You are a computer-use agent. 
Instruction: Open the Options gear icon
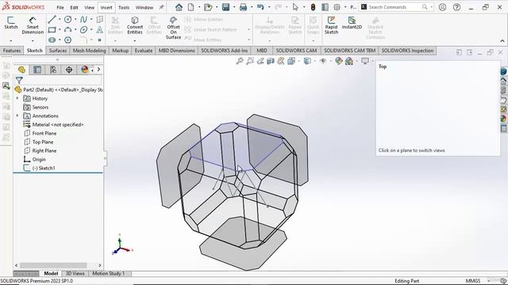(x=337, y=7)
